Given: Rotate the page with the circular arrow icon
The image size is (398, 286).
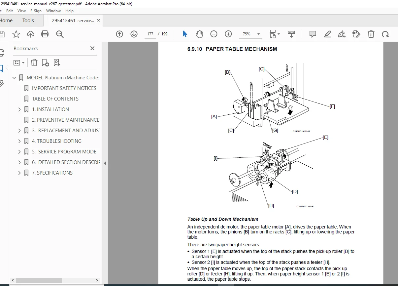Looking at the screenshot, I should coord(385,34).
